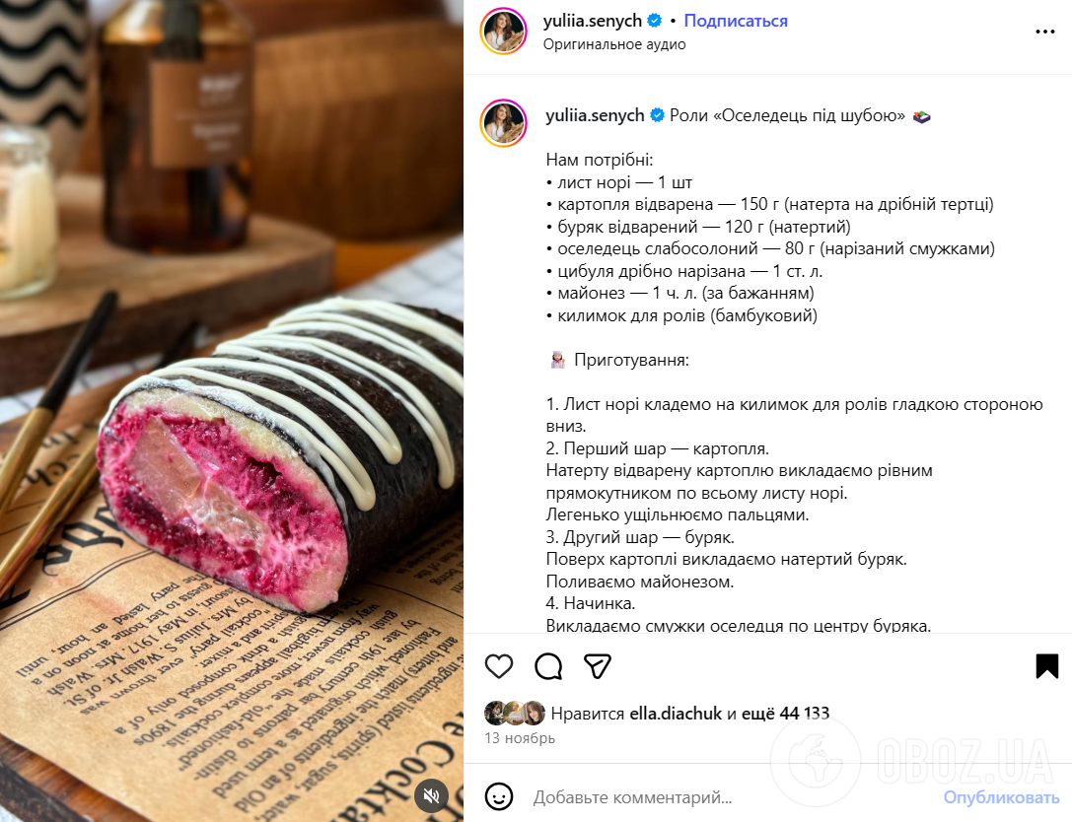The width and height of the screenshot is (1072, 822).
Task: Click liker avatars next to Нравится
Action: pyautogui.click(x=515, y=713)
